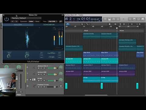Click the horizontal auto zoom icon
This screenshot has width=146, height=110.
(x=124, y=24)
